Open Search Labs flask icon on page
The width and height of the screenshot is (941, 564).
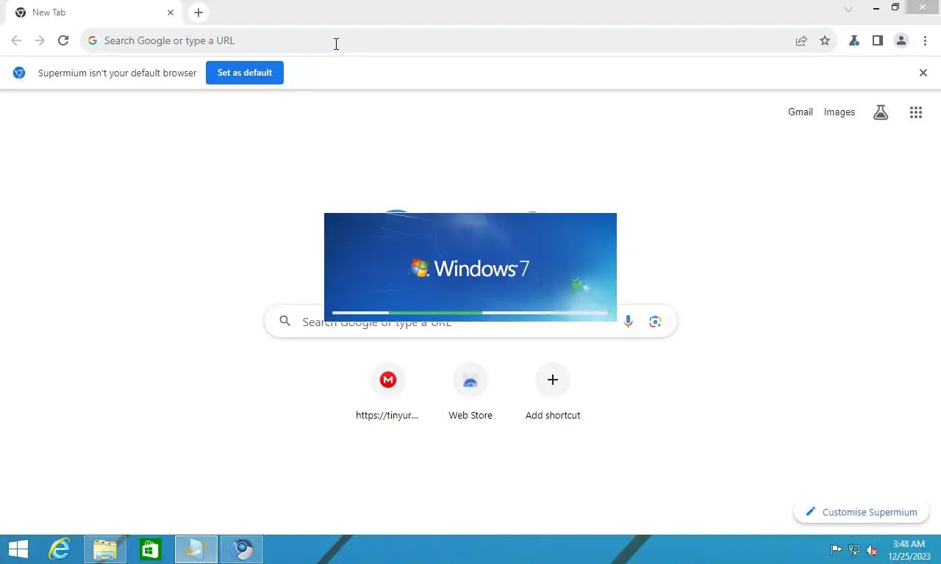881,112
